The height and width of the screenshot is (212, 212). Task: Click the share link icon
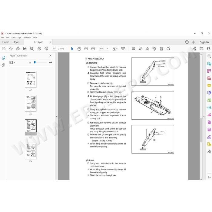coord(194,49)
